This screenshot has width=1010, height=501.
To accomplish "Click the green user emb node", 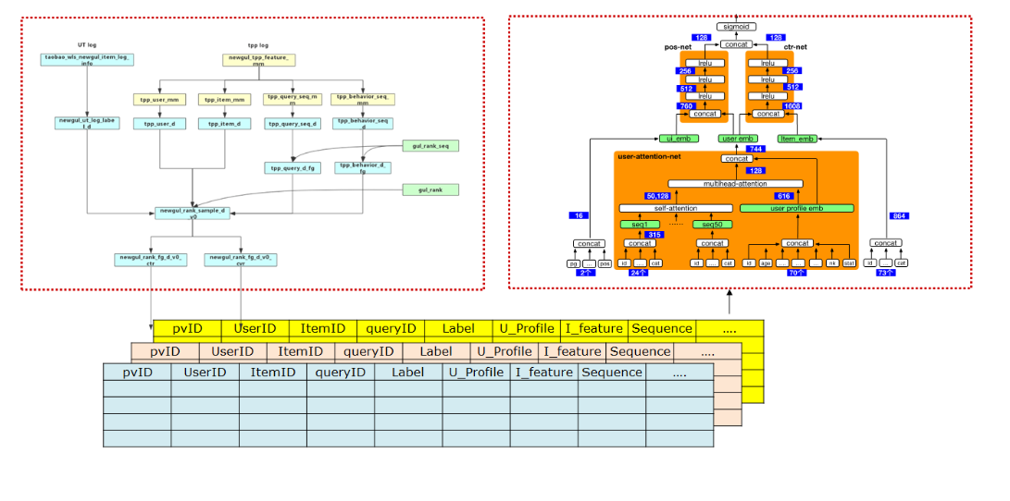I will 738,139.
